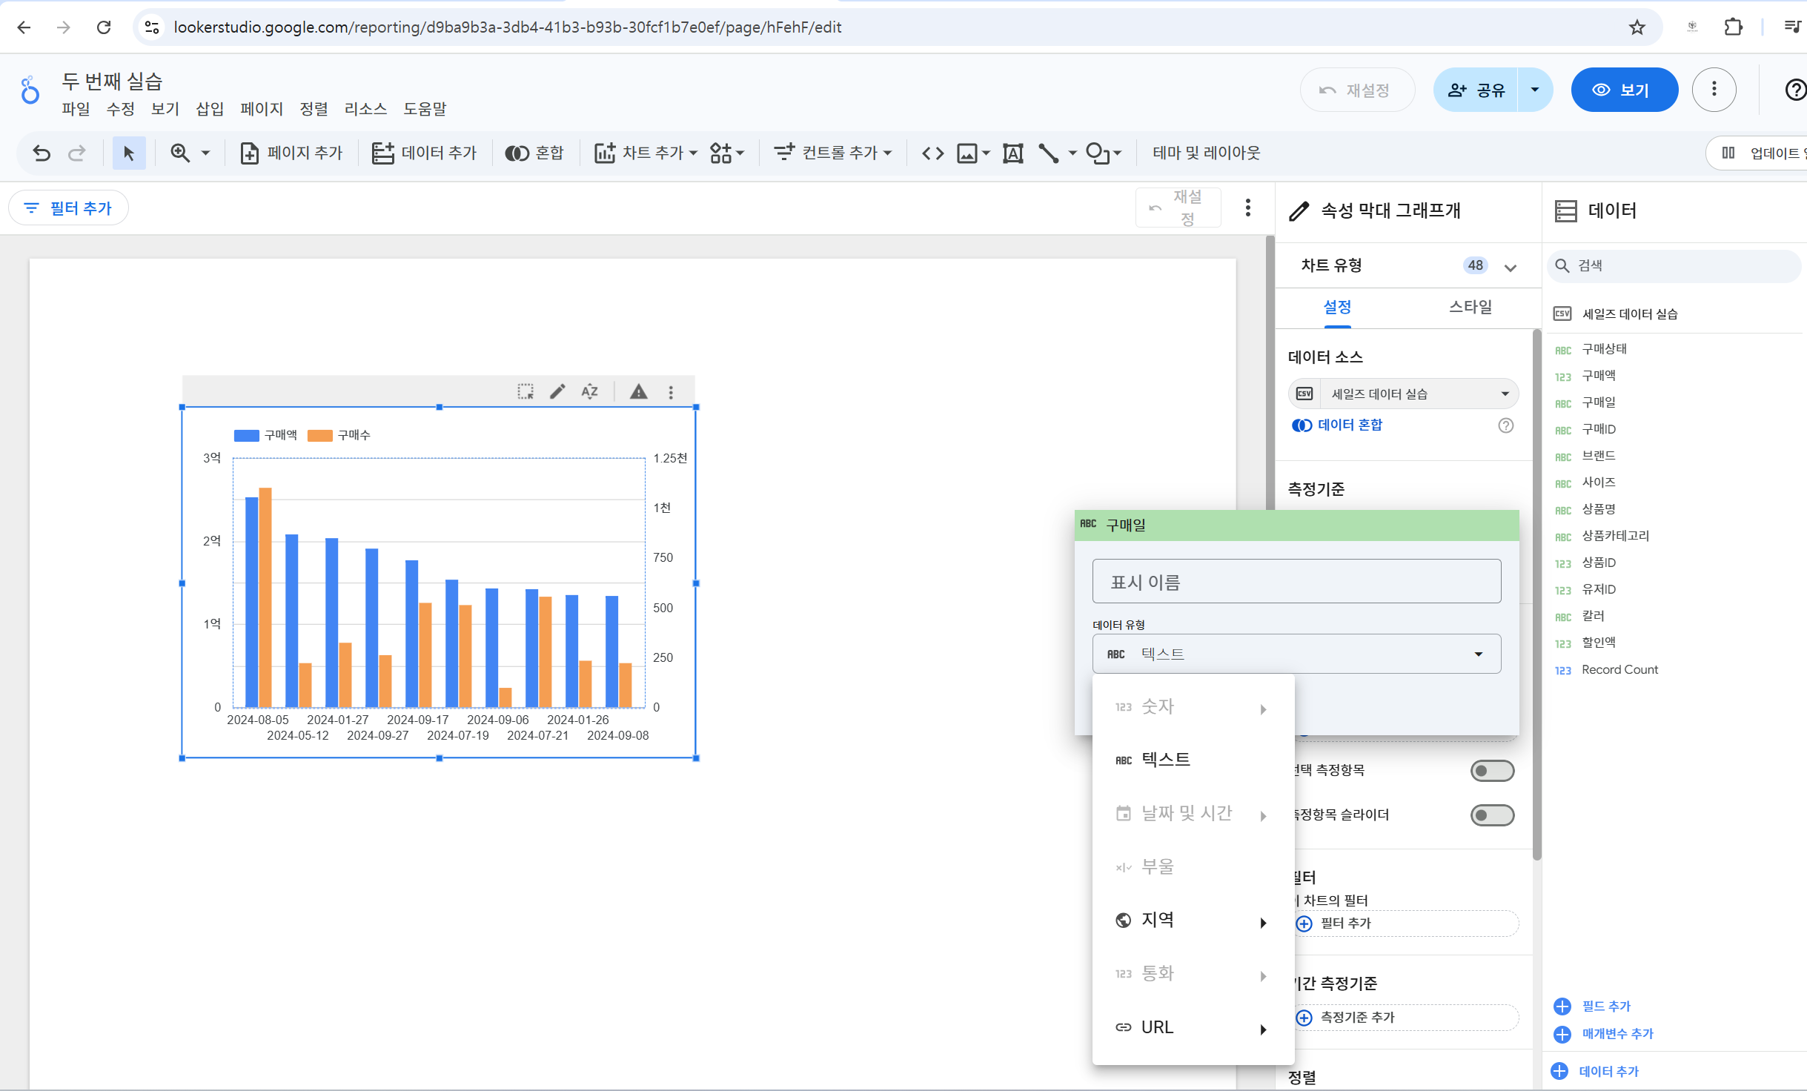Open the 혼합 data blend tool

click(534, 153)
